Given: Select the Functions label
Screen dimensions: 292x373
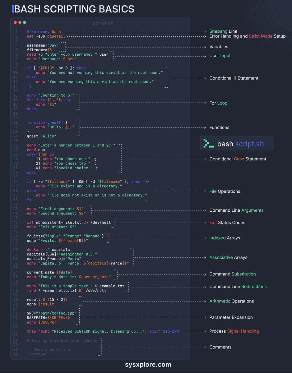Looking at the screenshot, I should click(x=220, y=127).
